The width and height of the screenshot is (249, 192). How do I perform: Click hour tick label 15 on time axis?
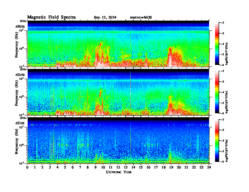click(141, 168)
